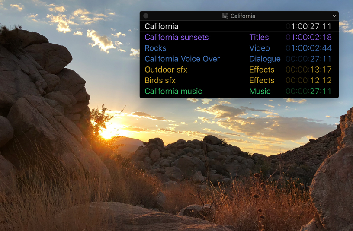Click the Dialogue role label
Viewport: 353px width, 231px height.
[x=265, y=59]
